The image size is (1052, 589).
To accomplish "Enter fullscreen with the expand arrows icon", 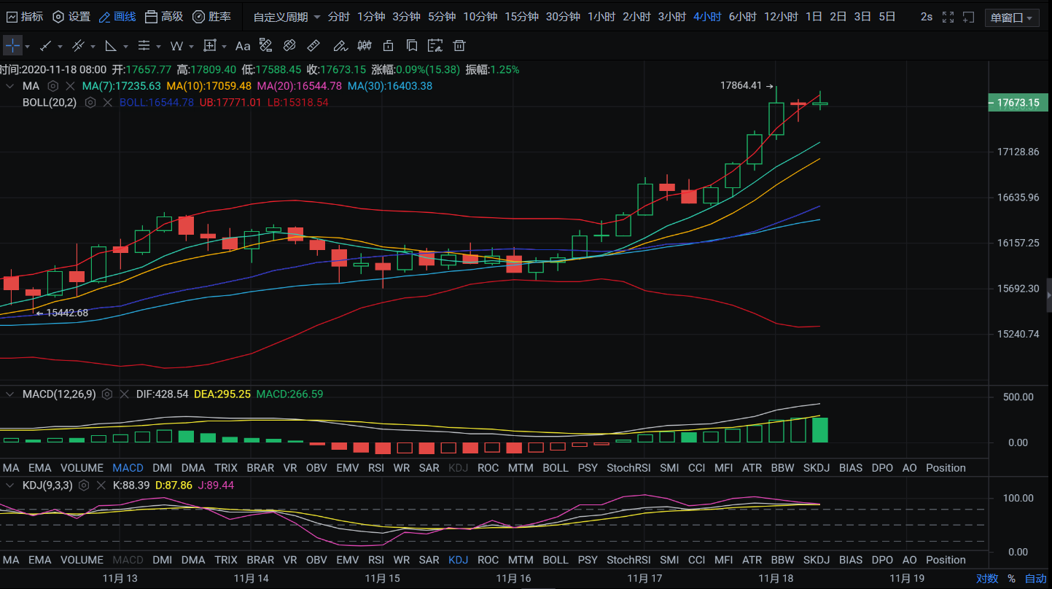I will point(948,17).
